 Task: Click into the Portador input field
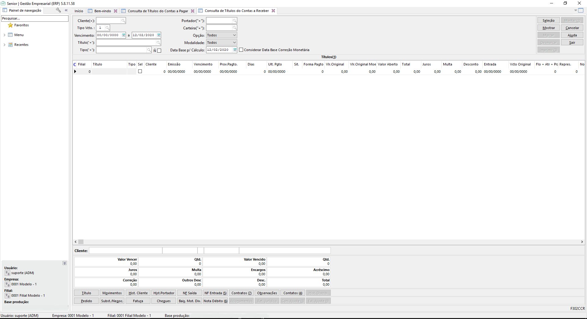coord(219,20)
